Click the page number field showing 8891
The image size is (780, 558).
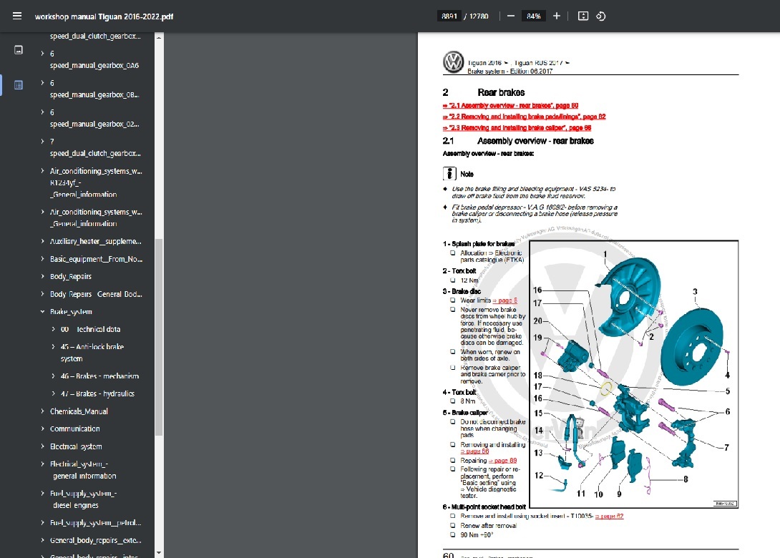point(449,16)
